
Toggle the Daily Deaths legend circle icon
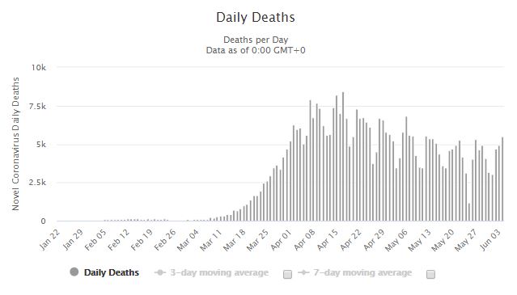[74, 272]
